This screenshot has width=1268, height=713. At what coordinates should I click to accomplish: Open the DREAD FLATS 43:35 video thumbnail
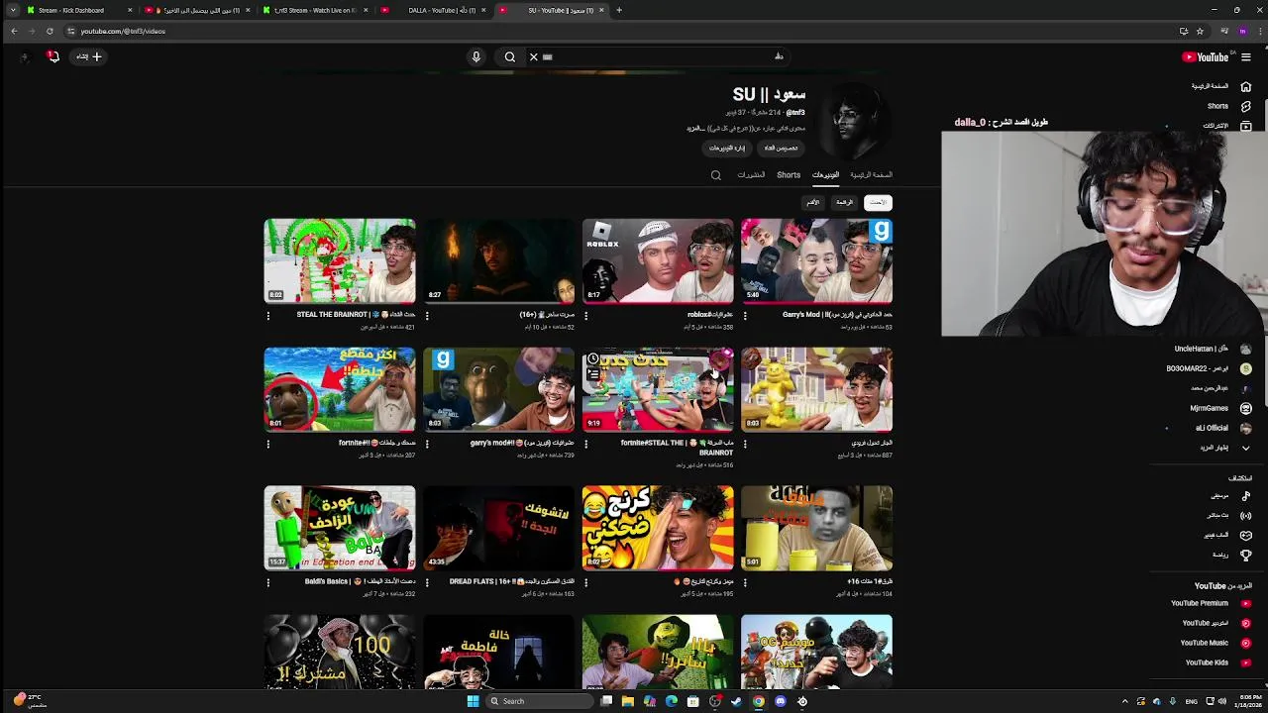click(x=499, y=527)
